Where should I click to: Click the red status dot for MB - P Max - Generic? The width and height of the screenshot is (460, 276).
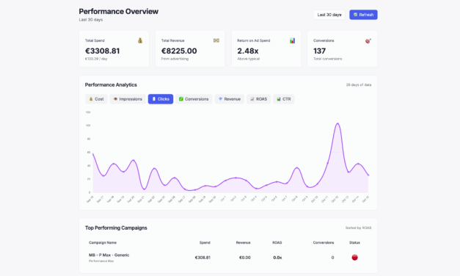pyautogui.click(x=354, y=258)
